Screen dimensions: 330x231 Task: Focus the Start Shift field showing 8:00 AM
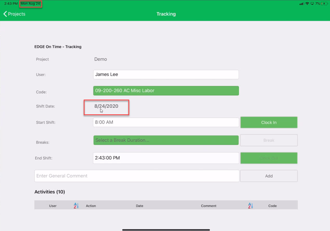pyautogui.click(x=166, y=122)
